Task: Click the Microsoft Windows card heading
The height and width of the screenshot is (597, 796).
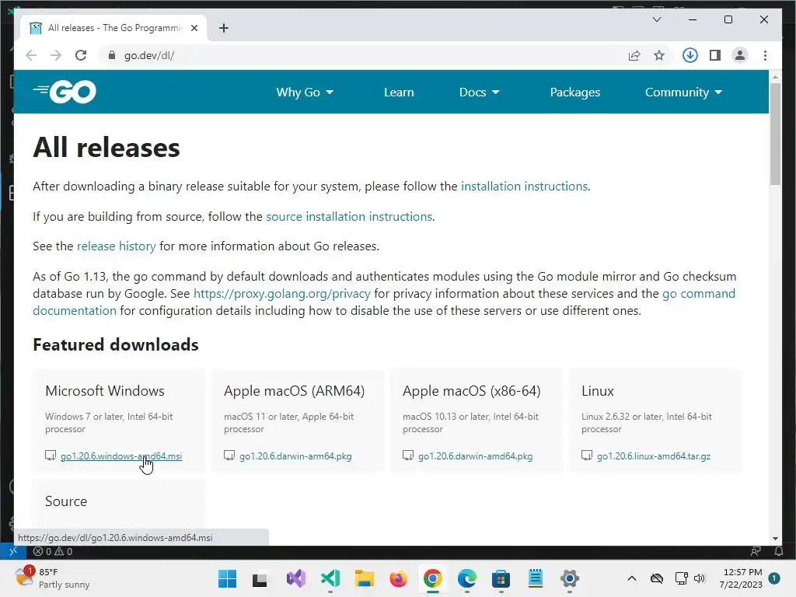Action: click(105, 391)
